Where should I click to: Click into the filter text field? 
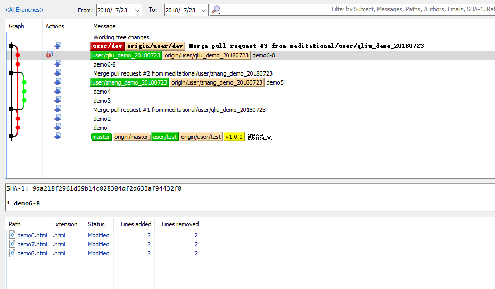point(346,10)
